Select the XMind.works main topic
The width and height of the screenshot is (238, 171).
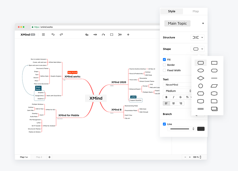pyautogui.click(x=72, y=76)
